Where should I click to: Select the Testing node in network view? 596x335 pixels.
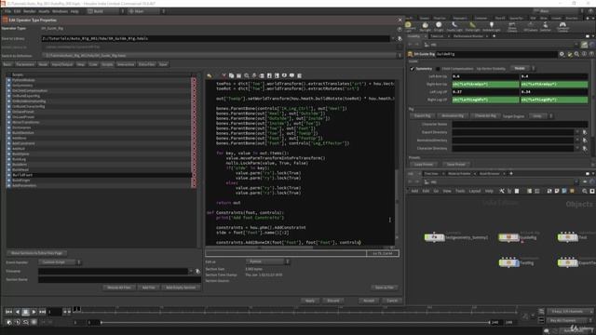(508, 262)
